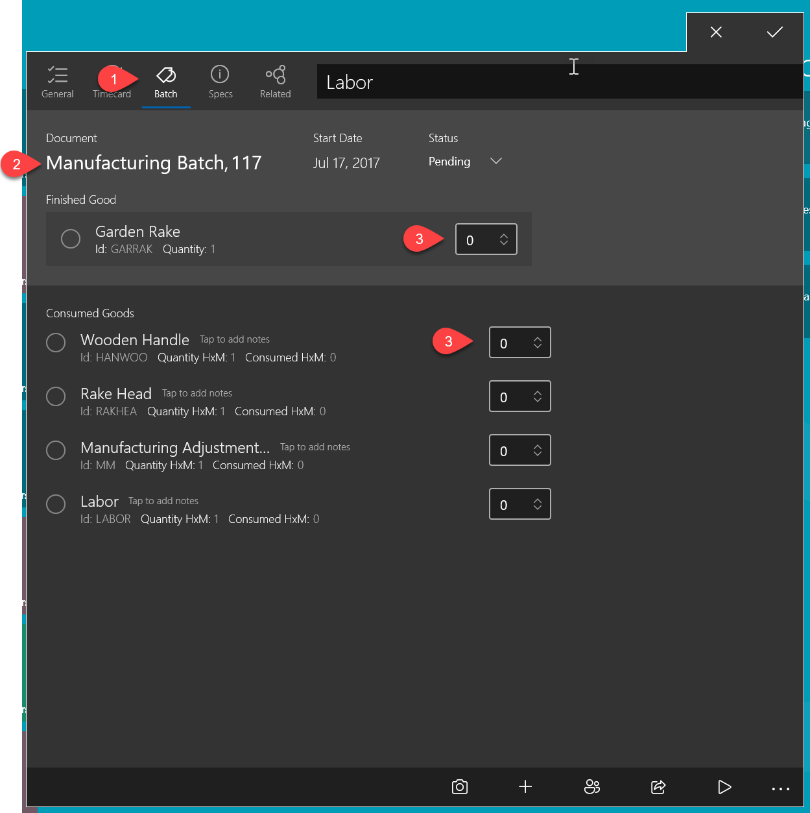This screenshot has width=810, height=813.
Task: Open the Pending status dropdown
Action: pyautogui.click(x=495, y=161)
